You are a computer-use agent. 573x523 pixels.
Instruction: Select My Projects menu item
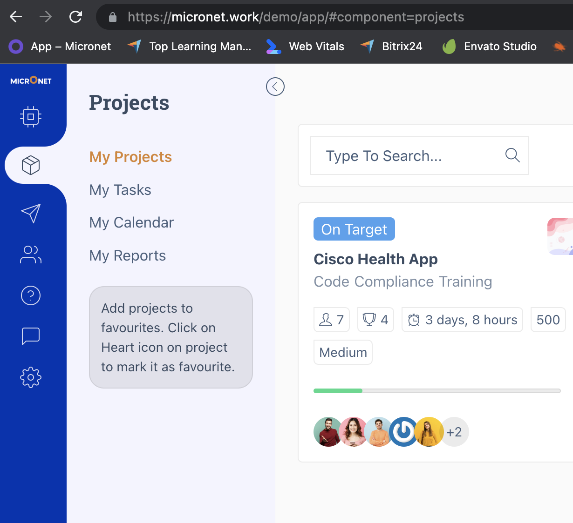[130, 157]
